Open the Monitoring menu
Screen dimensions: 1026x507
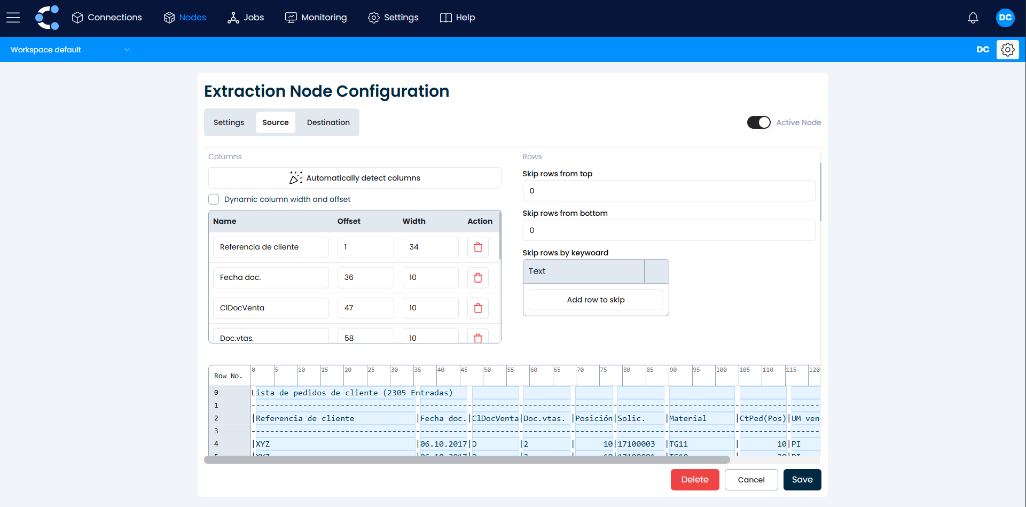click(x=316, y=18)
